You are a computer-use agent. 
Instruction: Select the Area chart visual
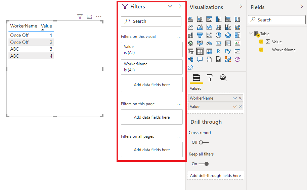[200, 27]
